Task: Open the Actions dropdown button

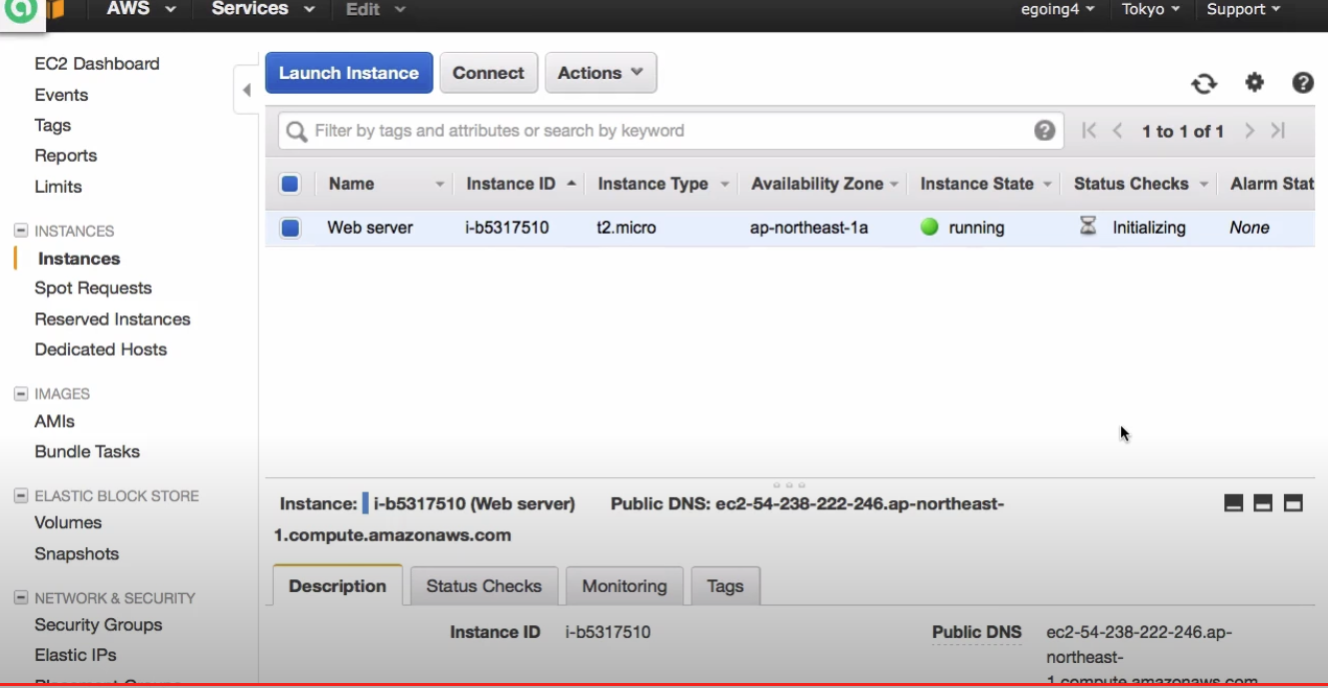Action: (601, 73)
